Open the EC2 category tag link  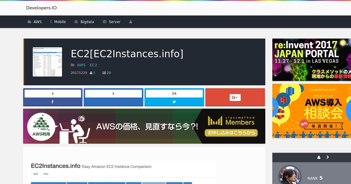point(93,65)
